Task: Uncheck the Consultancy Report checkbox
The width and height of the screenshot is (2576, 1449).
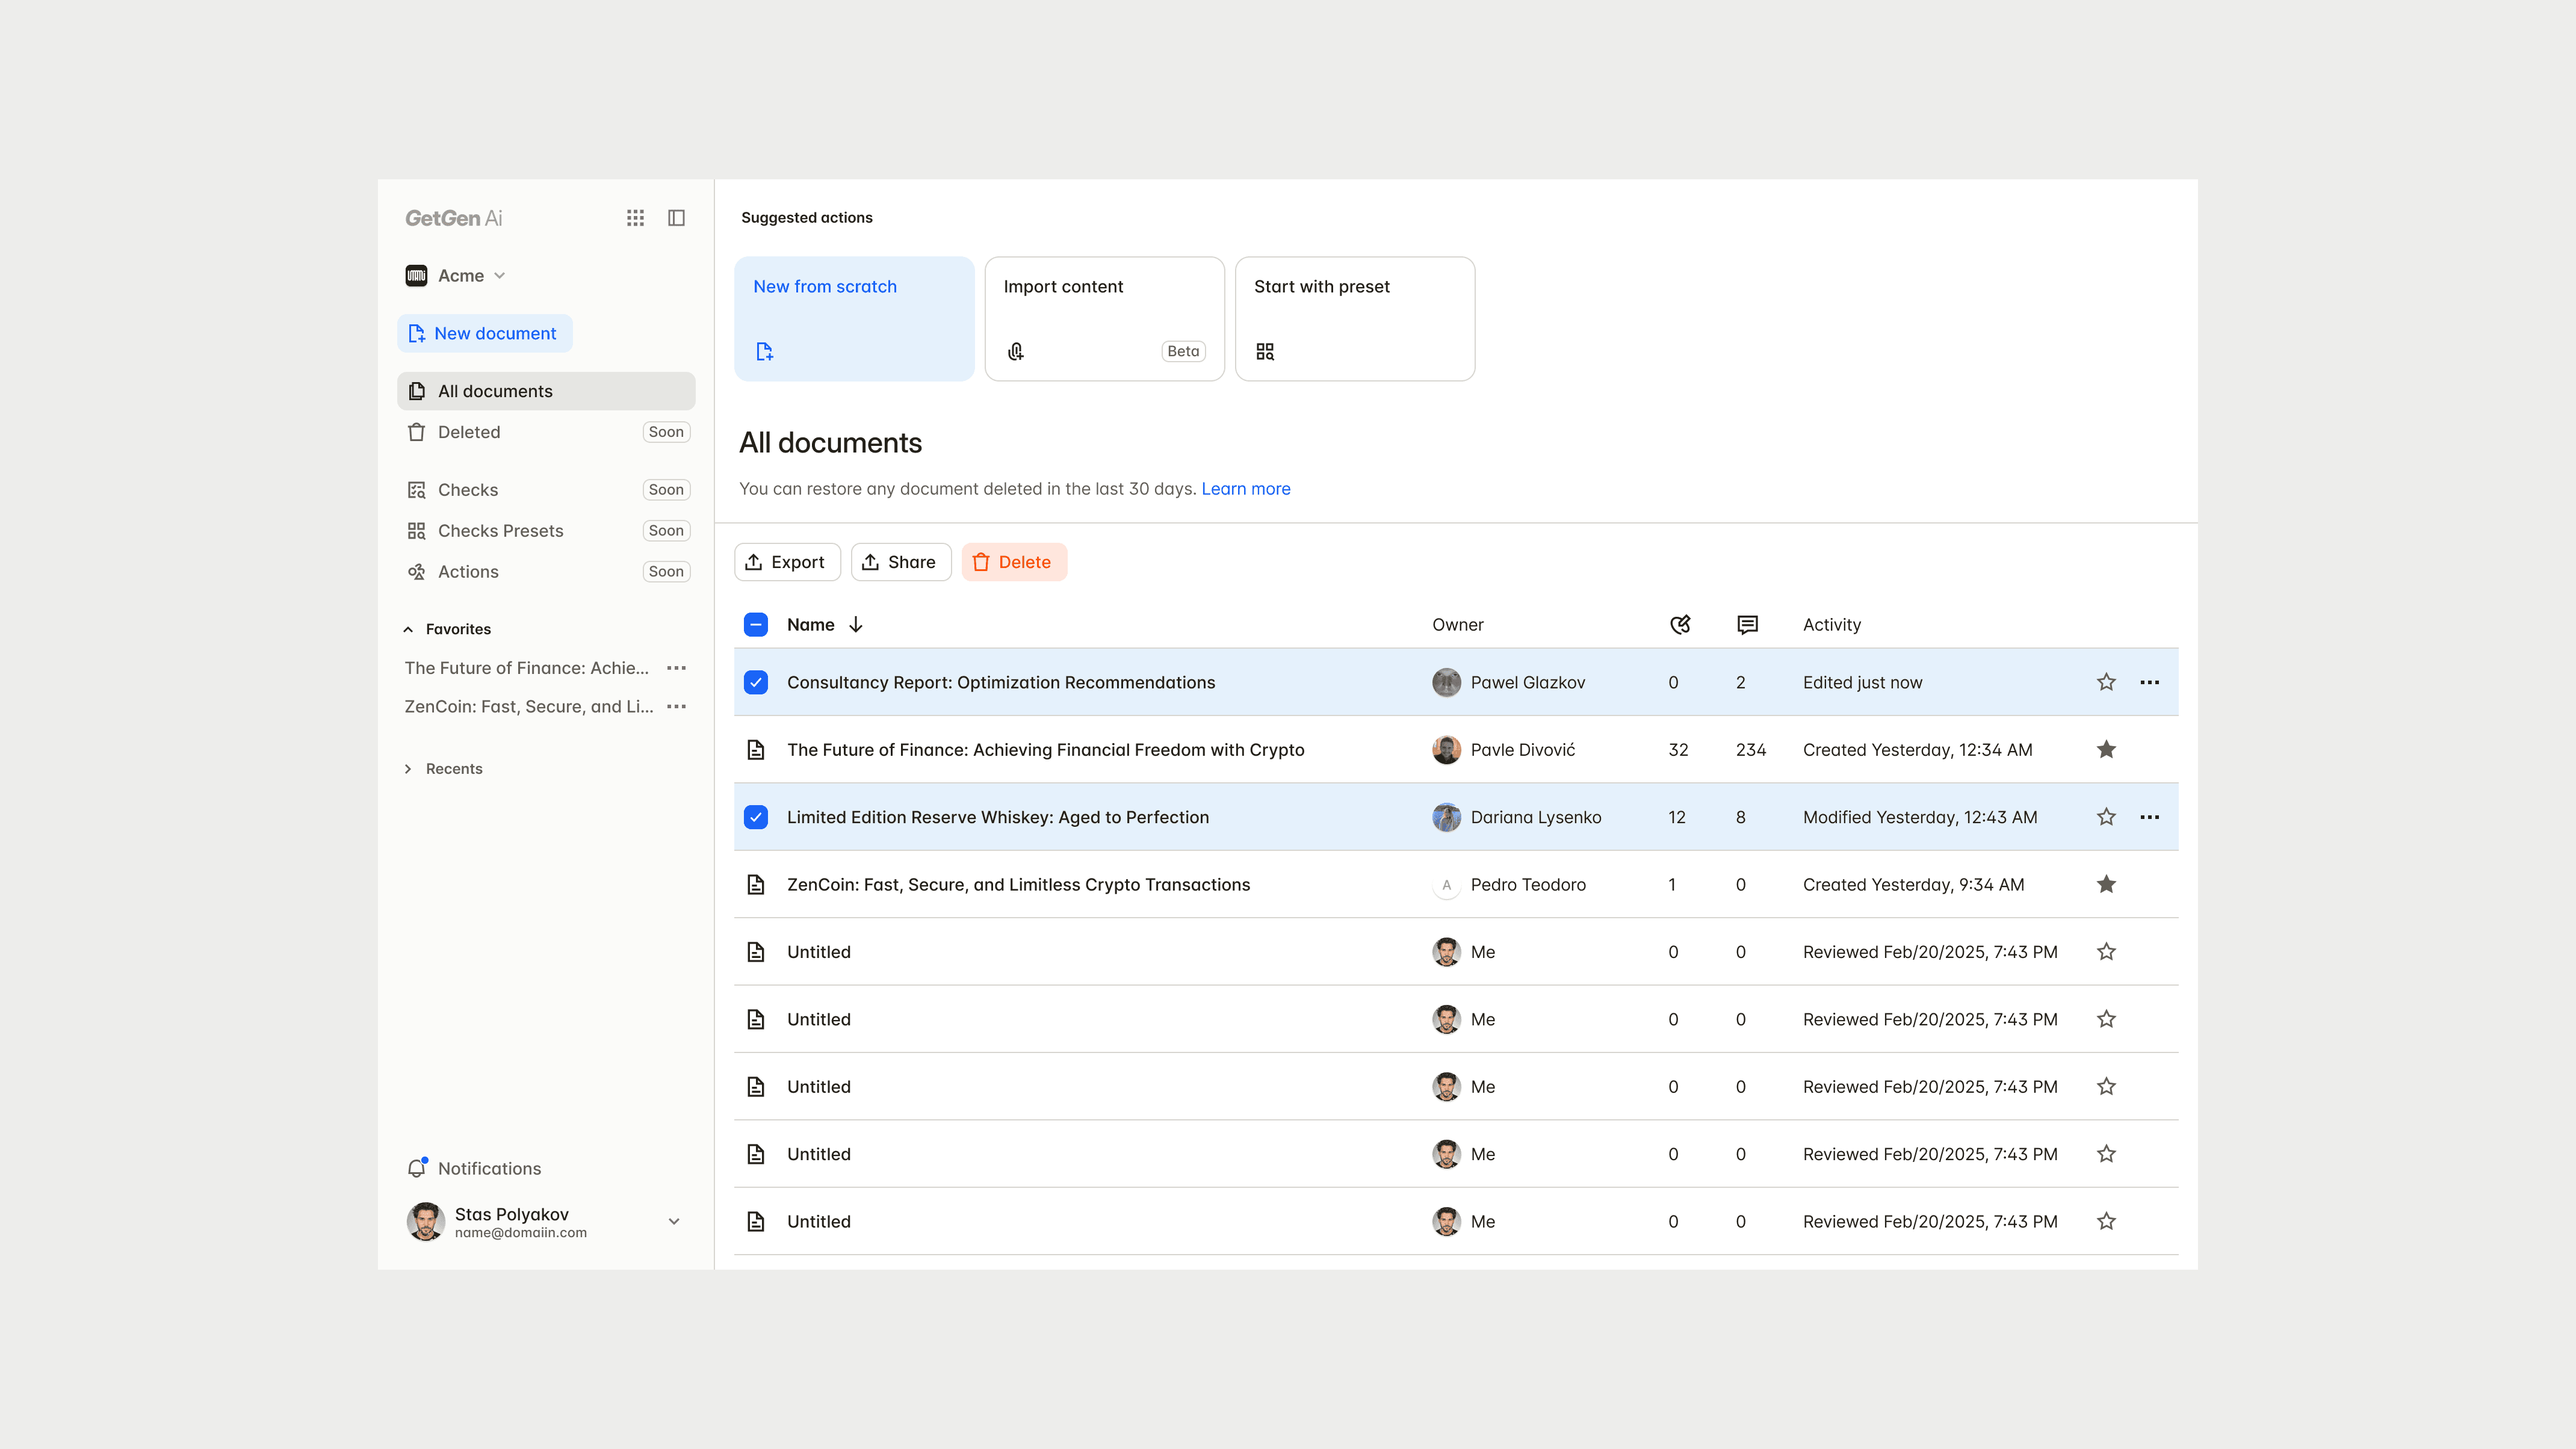Action: pos(756,682)
